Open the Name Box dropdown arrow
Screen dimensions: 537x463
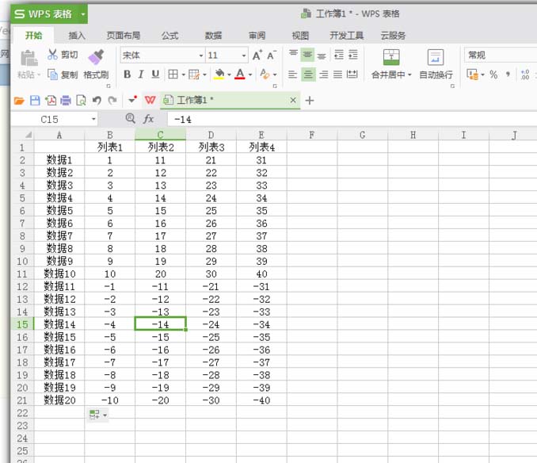coord(93,119)
